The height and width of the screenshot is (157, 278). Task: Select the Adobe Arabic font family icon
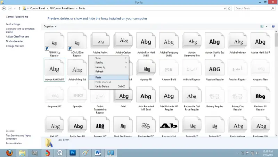tap(100, 41)
